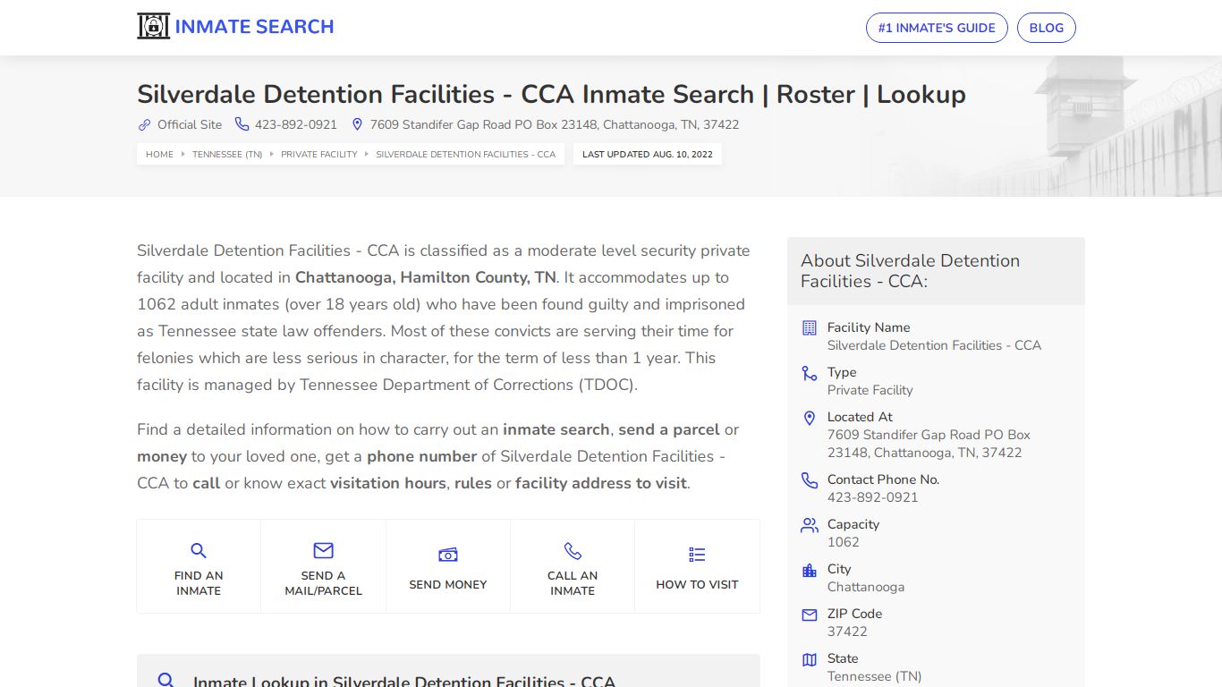Click the Facility Name building icon
The height and width of the screenshot is (687, 1222).
(x=810, y=328)
